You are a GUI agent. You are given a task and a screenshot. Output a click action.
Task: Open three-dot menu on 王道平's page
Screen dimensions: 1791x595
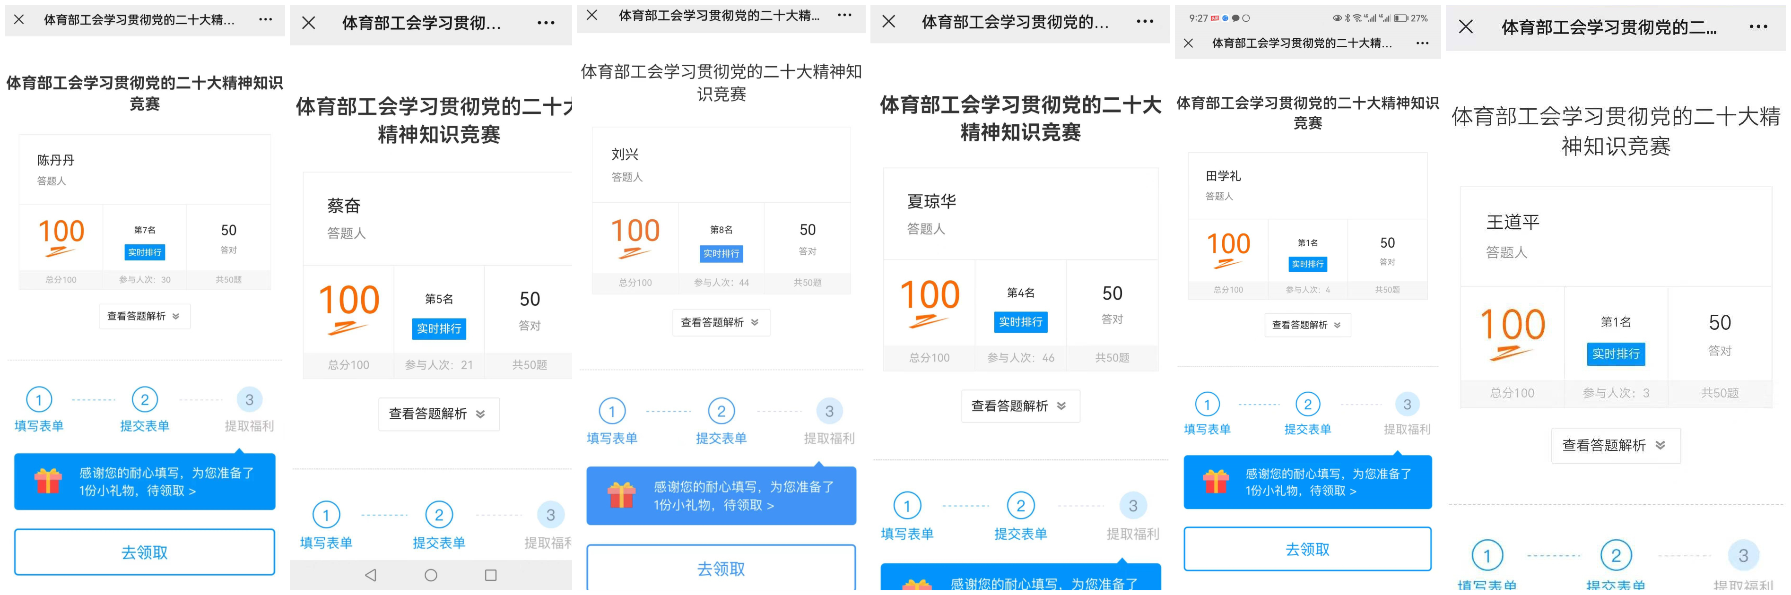(1757, 27)
